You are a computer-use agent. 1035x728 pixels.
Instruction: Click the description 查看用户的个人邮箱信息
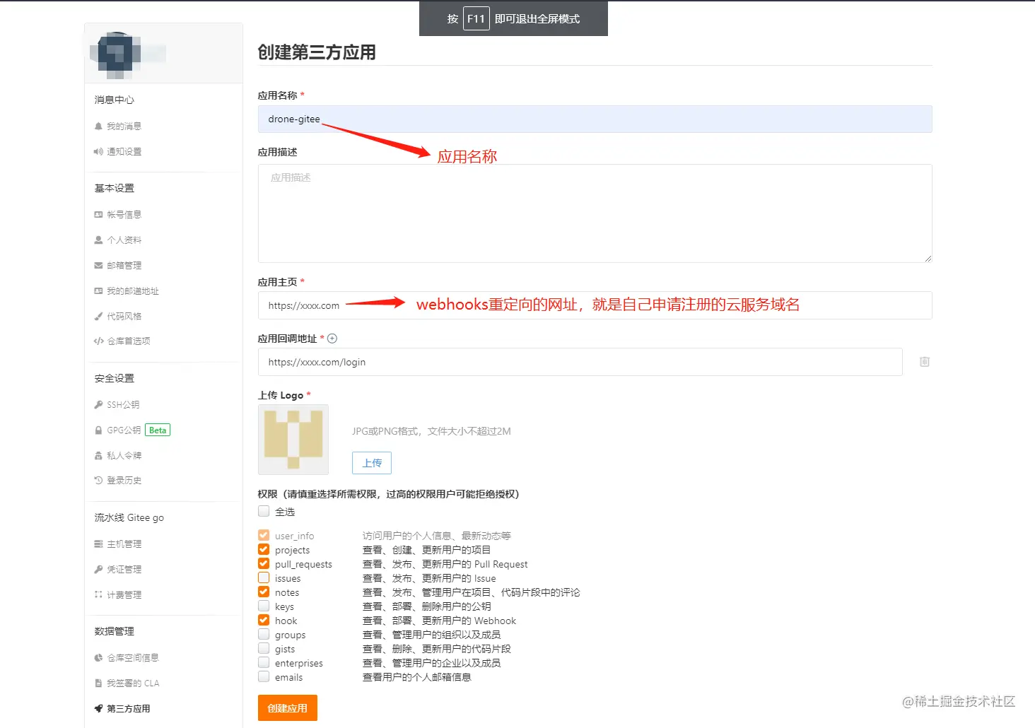[416, 677]
